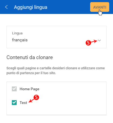Click the red 5 badge near the chevron
Screen dimensions: 113x123
point(88,43)
